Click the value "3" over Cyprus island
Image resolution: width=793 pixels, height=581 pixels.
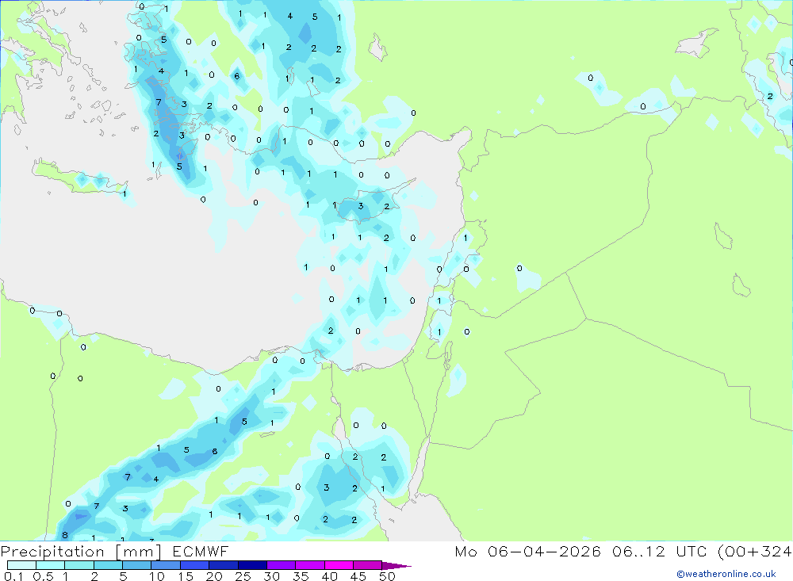tap(361, 206)
